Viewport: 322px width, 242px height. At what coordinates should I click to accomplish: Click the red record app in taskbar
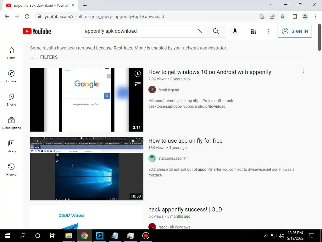point(146,236)
